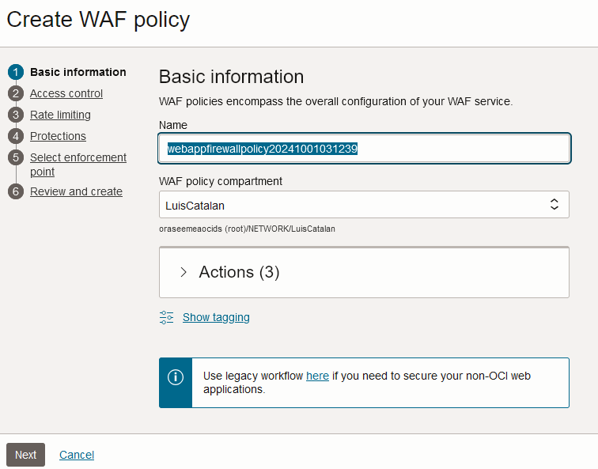This screenshot has height=469, width=598.
Task: Go to the Access control step
Action: point(66,93)
